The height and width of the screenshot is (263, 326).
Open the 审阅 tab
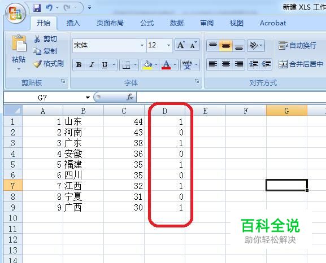tap(207, 23)
